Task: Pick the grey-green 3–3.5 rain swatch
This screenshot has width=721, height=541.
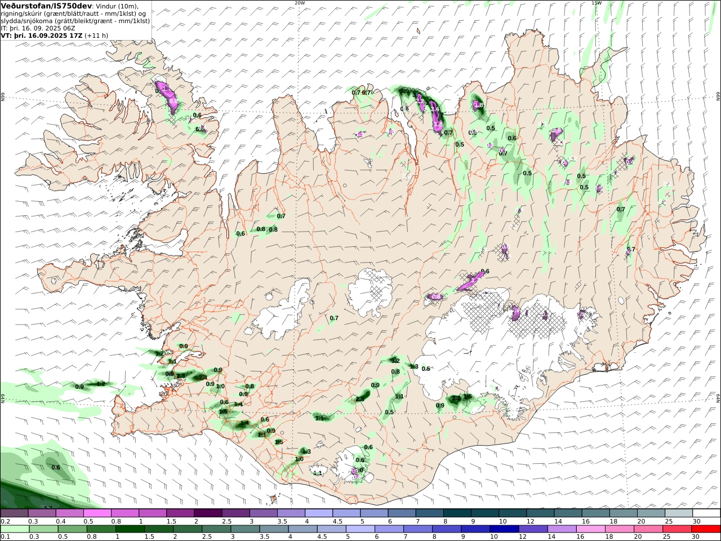Action: coord(245,529)
